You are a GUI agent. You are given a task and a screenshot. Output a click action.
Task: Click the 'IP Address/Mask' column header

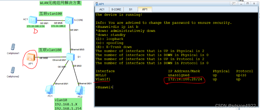[x=184, y=71]
